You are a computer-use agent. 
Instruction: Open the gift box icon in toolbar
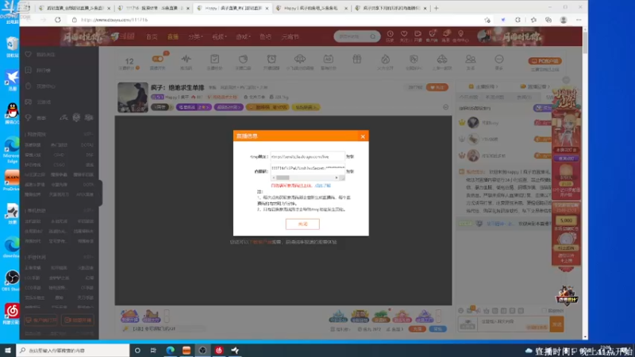[x=356, y=59]
